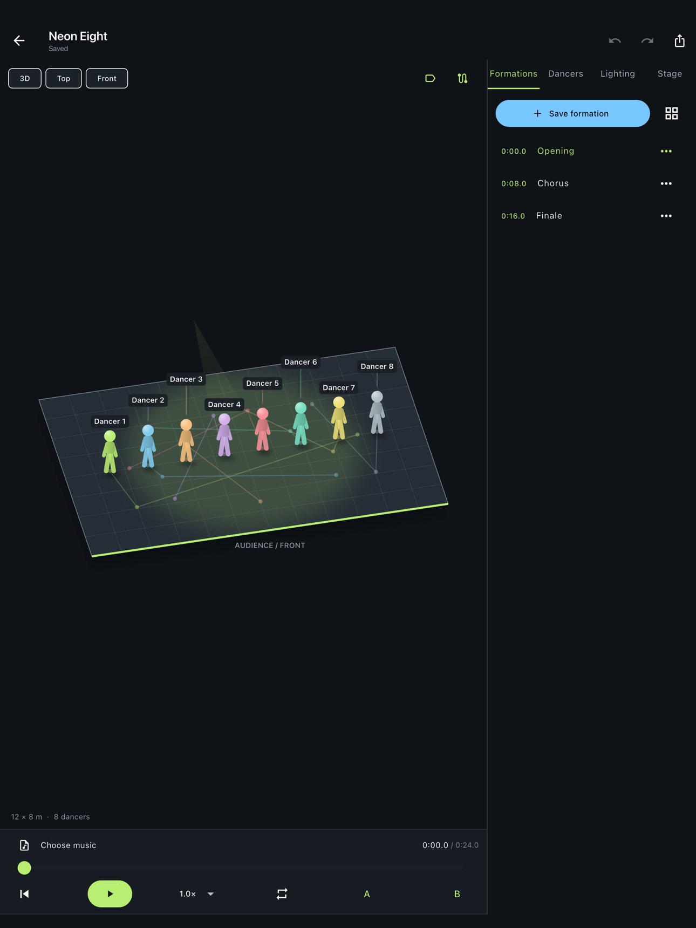Select Dancer 1 figure on stage
The width and height of the screenshot is (696, 928).
point(110,452)
